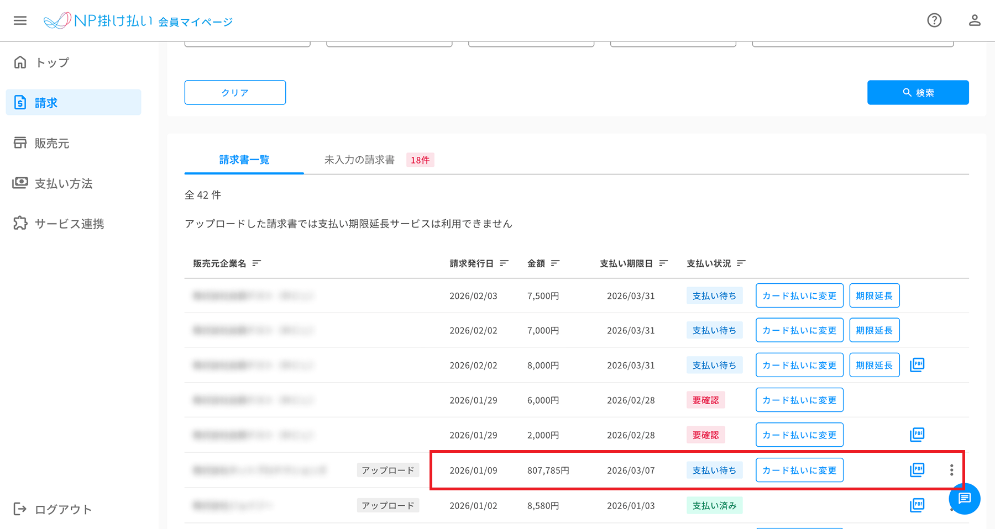
Task: Open the chat support bubble
Action: tap(965, 499)
